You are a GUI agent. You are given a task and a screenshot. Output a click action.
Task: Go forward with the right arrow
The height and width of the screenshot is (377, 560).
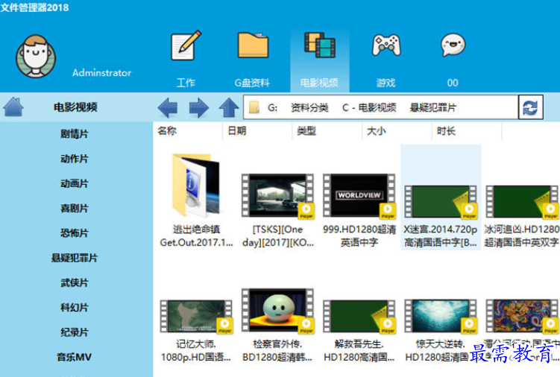click(x=198, y=107)
